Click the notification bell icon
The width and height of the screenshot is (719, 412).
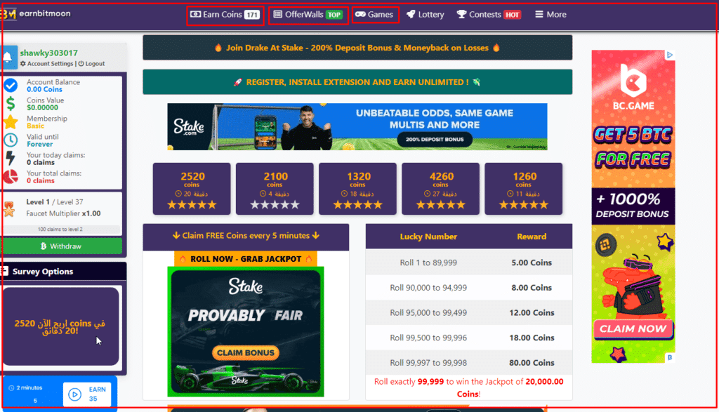8,58
